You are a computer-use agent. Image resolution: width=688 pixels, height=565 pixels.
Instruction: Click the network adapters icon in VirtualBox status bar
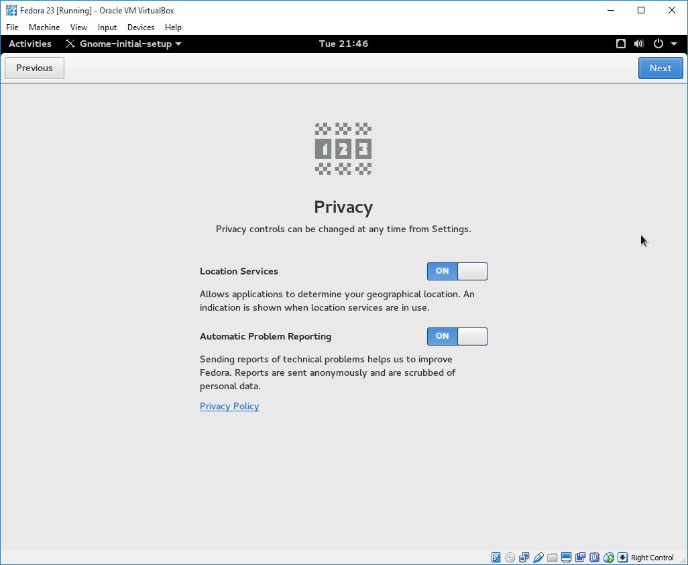524,558
